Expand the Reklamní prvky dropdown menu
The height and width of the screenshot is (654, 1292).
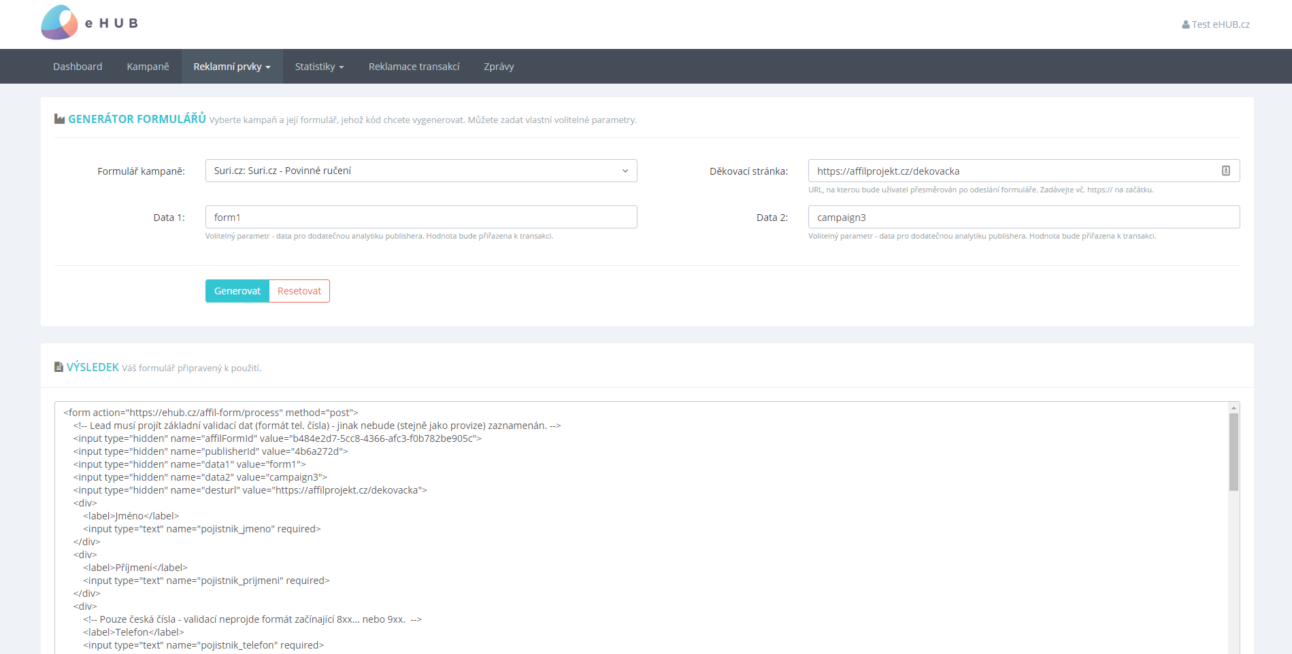point(232,67)
